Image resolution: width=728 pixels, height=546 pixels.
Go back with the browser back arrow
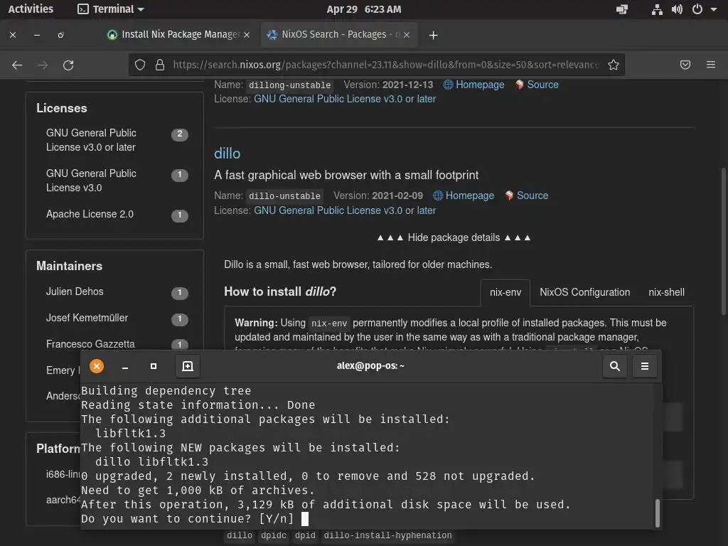click(17, 65)
